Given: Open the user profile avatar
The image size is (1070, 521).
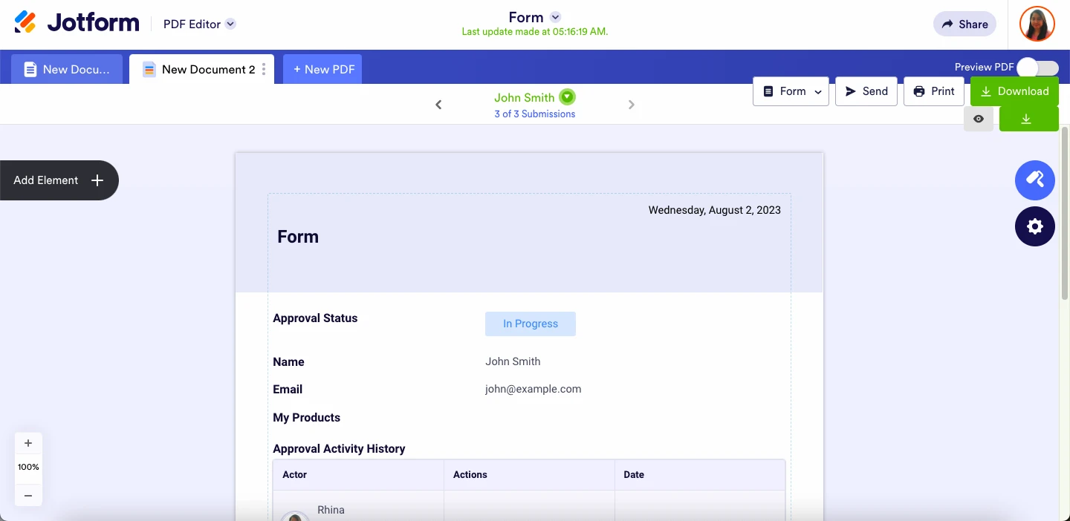Looking at the screenshot, I should coord(1037,24).
